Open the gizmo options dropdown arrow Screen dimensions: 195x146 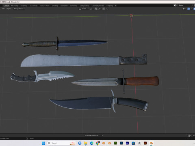pyautogui.click(x=191, y=9)
